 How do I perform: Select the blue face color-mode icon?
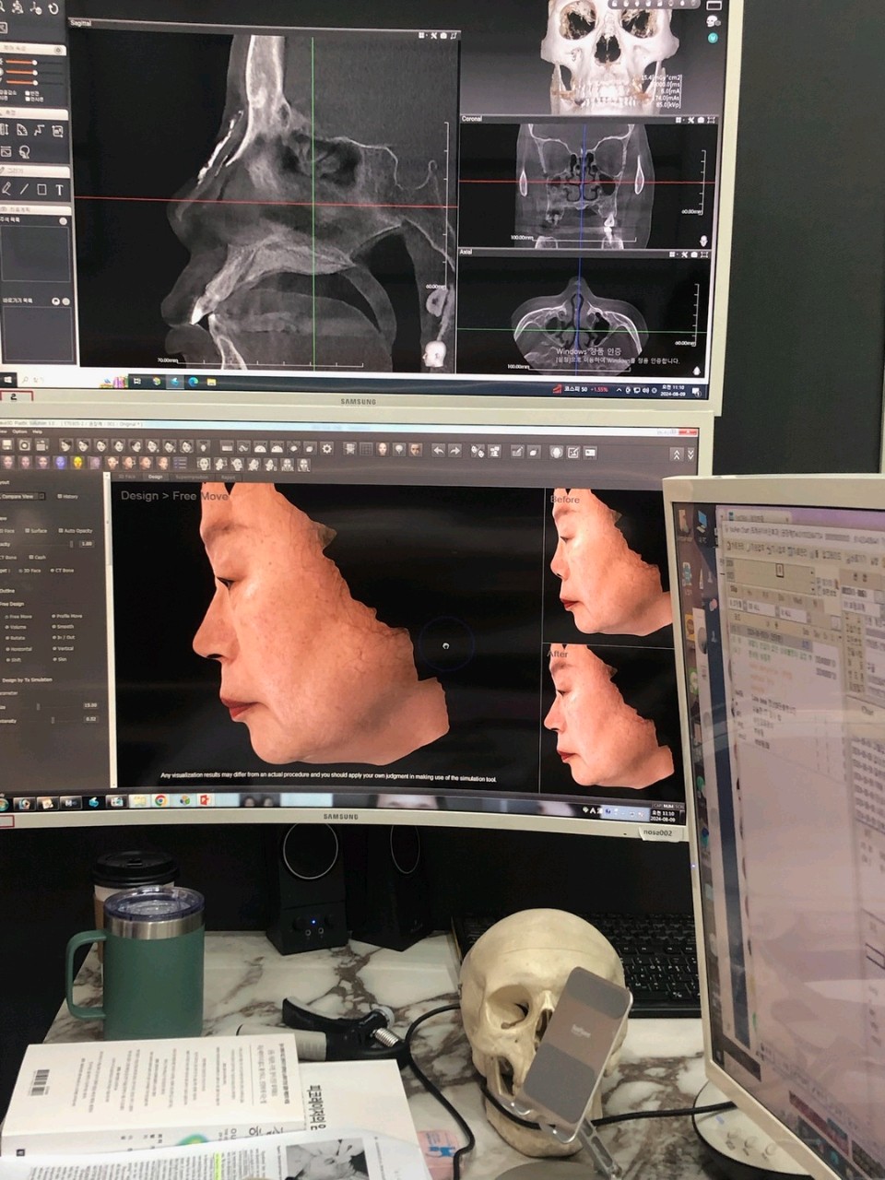(x=59, y=462)
